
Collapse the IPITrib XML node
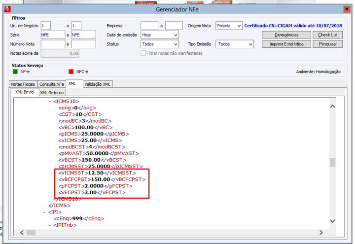(x=50, y=225)
